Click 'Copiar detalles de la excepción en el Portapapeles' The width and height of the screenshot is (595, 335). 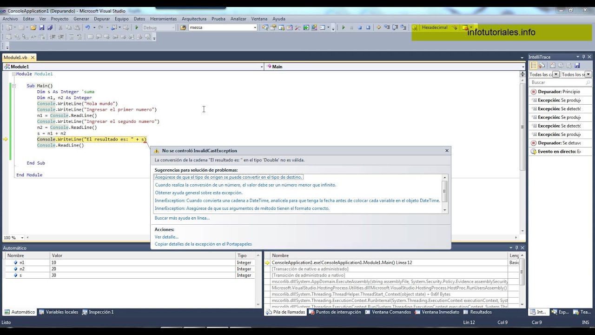coord(203,244)
